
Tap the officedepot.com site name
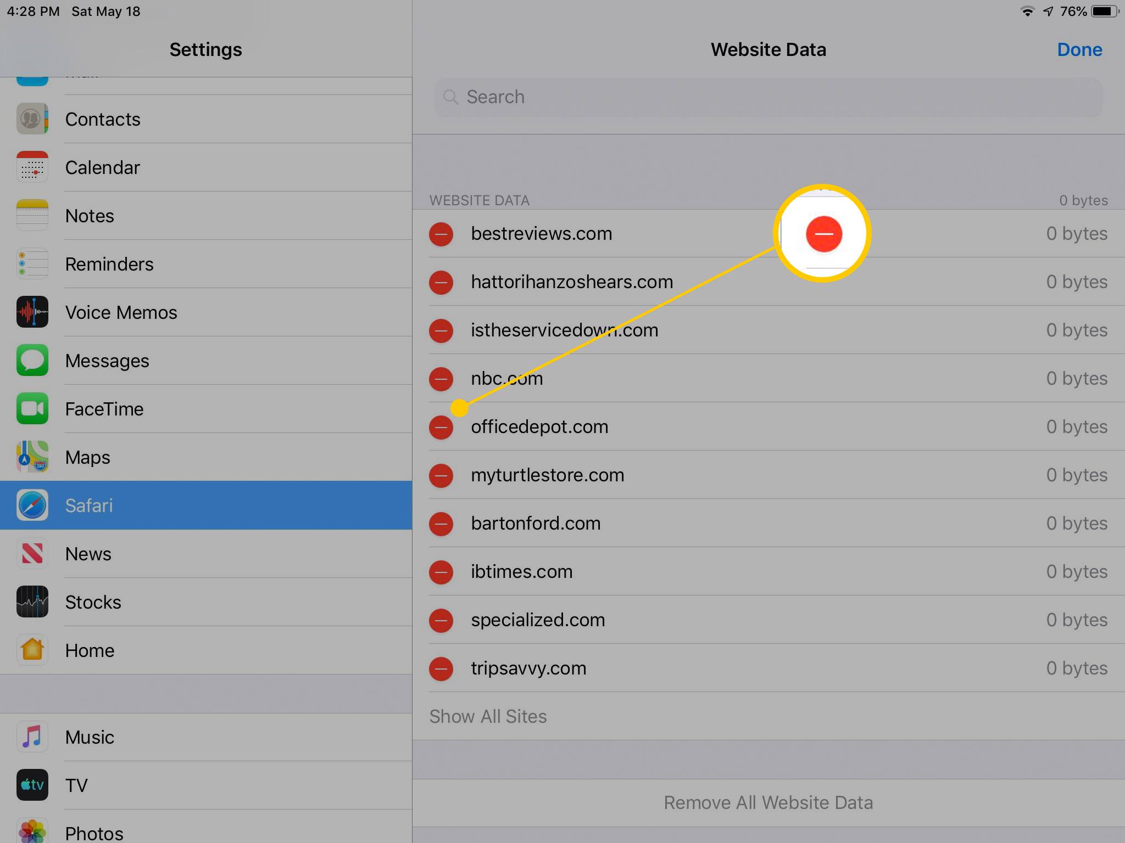click(539, 427)
